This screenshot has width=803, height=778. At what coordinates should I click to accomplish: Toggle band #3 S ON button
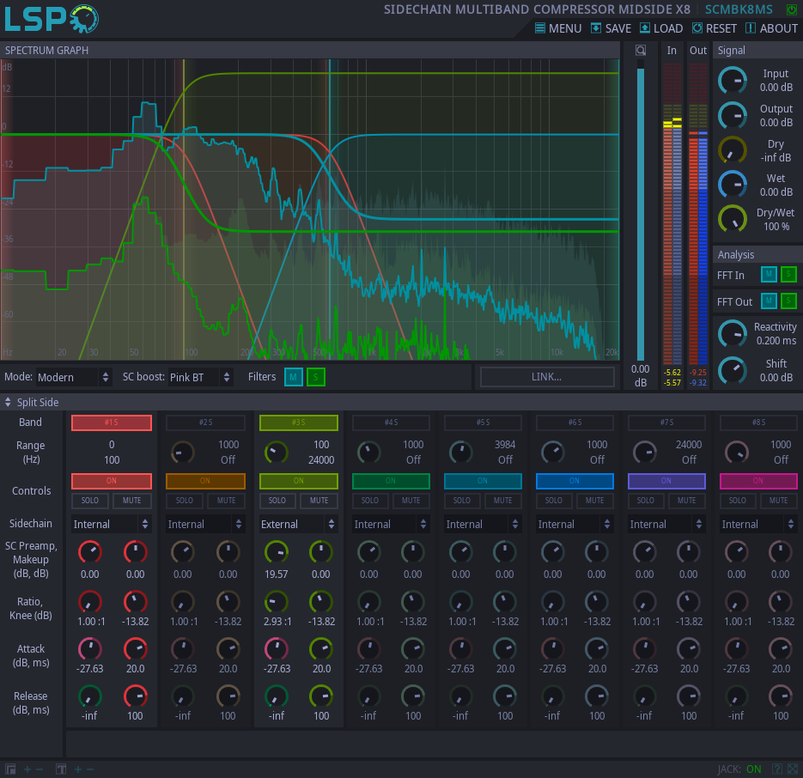click(299, 481)
